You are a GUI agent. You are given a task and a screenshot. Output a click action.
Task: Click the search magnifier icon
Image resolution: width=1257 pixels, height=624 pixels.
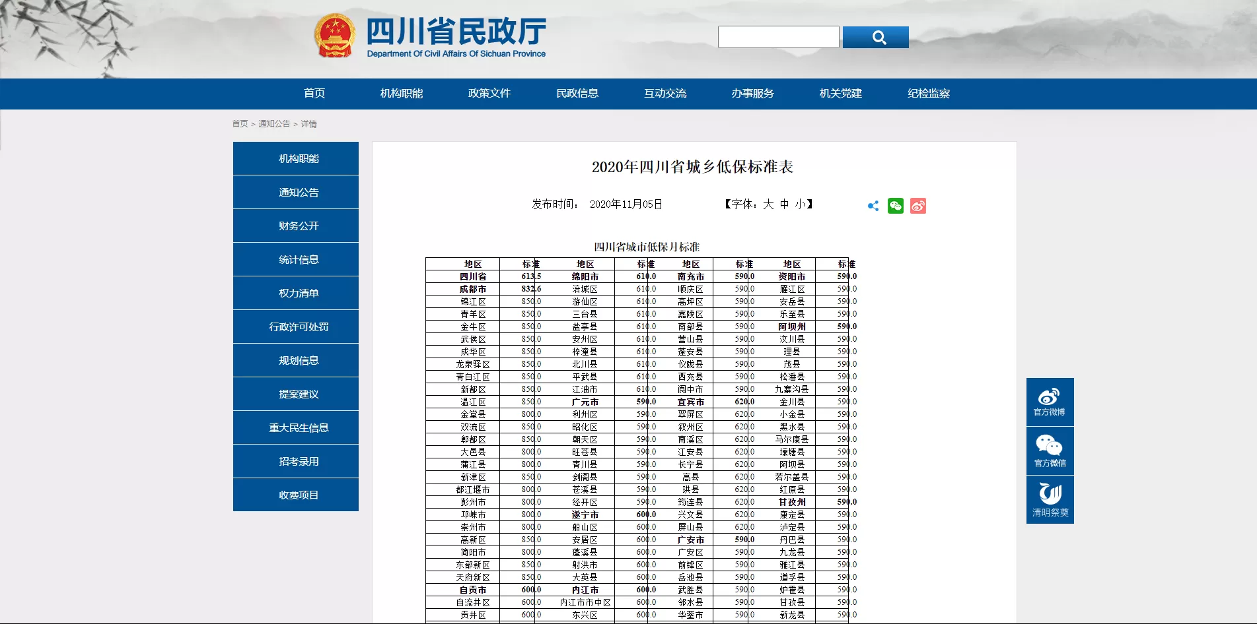(876, 37)
